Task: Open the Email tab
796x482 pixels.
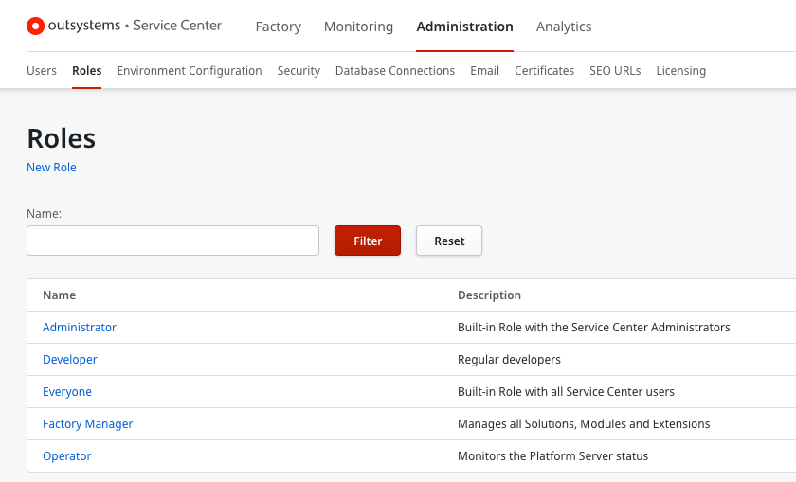Action: (484, 71)
